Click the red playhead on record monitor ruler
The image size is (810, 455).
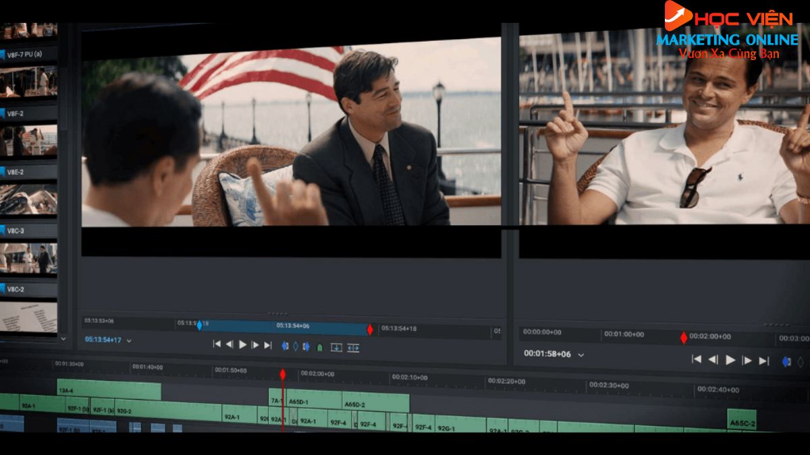684,337
